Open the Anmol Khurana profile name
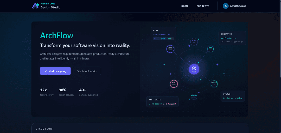The width and height of the screenshot is (281, 133). 238,6
